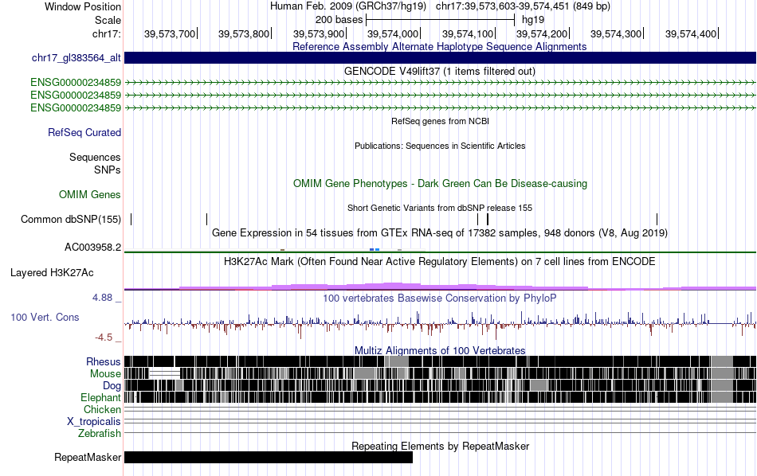Open the RefSeq Curated track label
This screenshot has height=476, width=757.
(x=84, y=133)
